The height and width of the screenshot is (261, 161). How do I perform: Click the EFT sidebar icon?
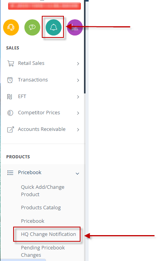click(x=10, y=97)
